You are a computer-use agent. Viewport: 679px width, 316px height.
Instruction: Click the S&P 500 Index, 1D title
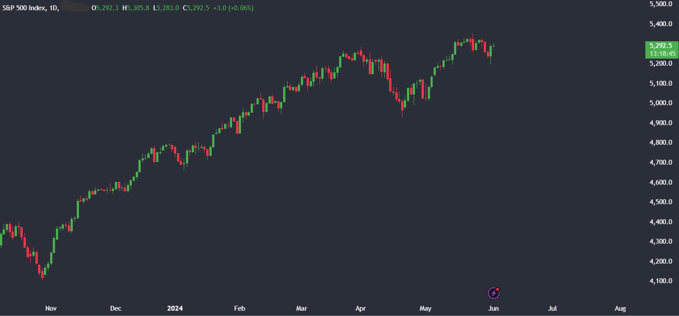tap(30, 8)
